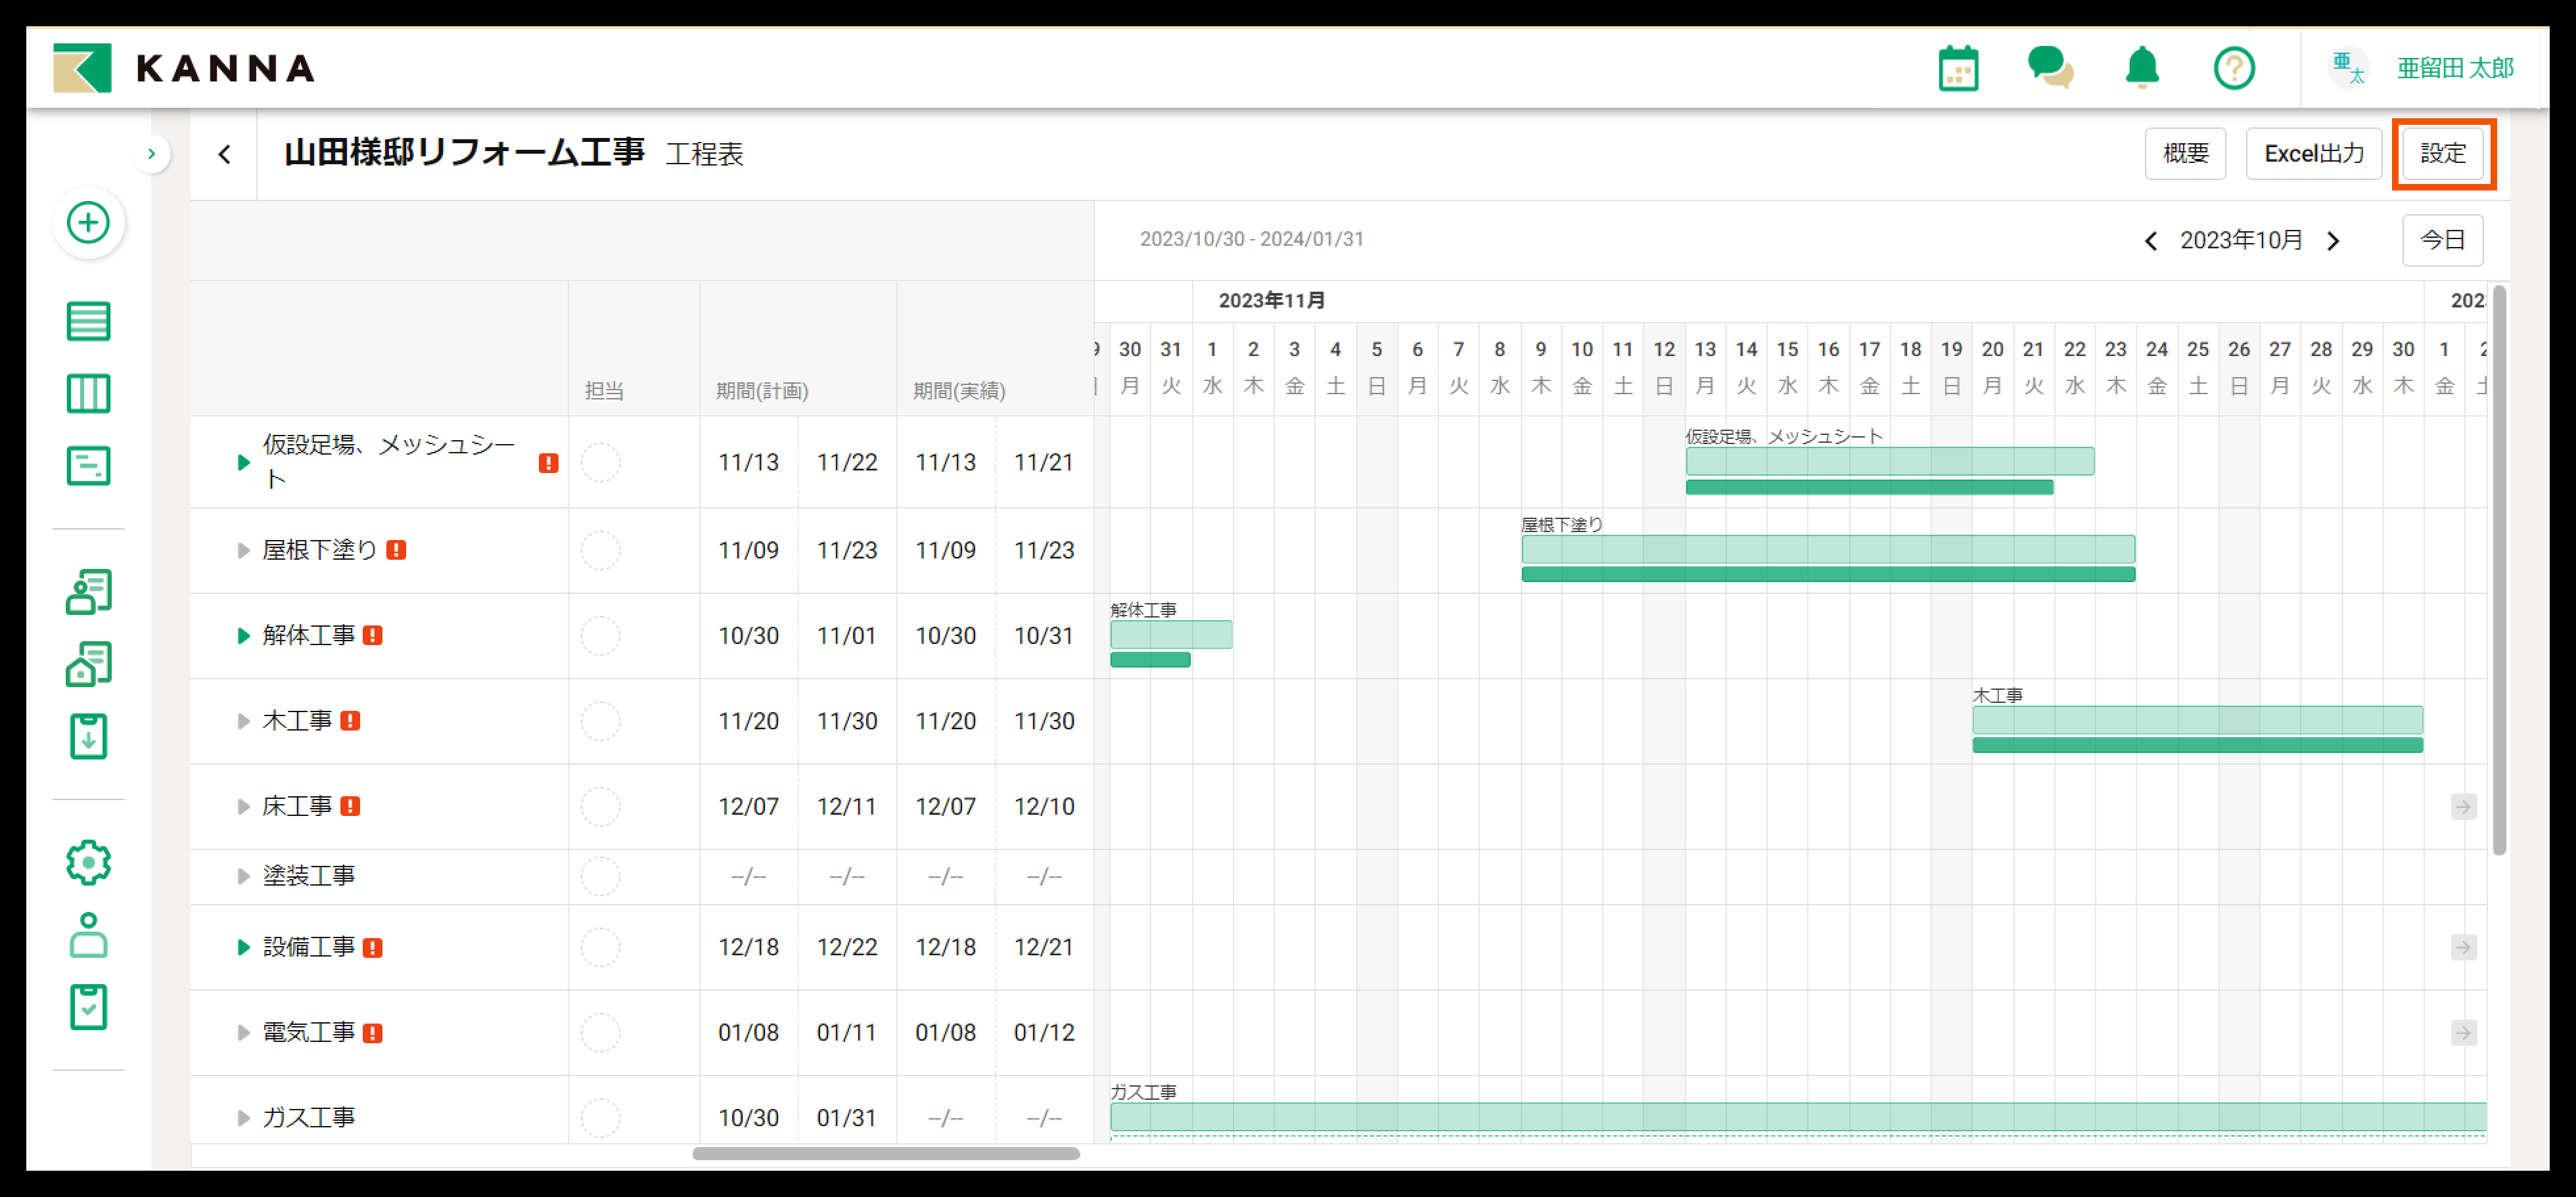Image resolution: width=2576 pixels, height=1197 pixels.
Task: Click the person icon in sidebar
Action: pyautogui.click(x=88, y=935)
